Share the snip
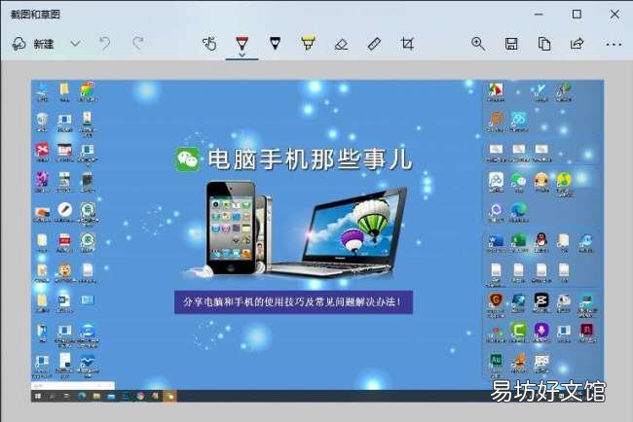The image size is (633, 422). 577,43
